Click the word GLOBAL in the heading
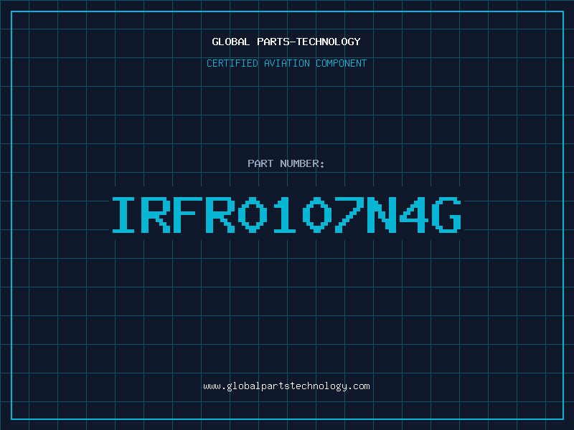The image size is (574, 430). 231,42
